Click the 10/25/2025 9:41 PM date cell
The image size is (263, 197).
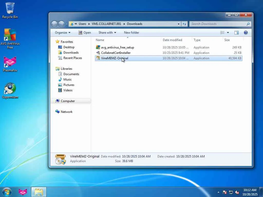pos(176,53)
